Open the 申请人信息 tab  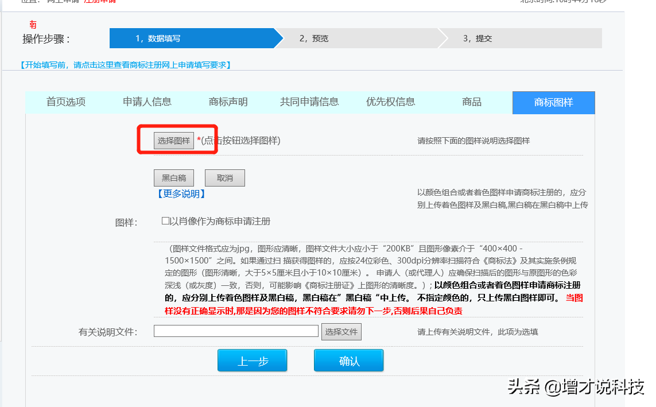[x=147, y=102]
